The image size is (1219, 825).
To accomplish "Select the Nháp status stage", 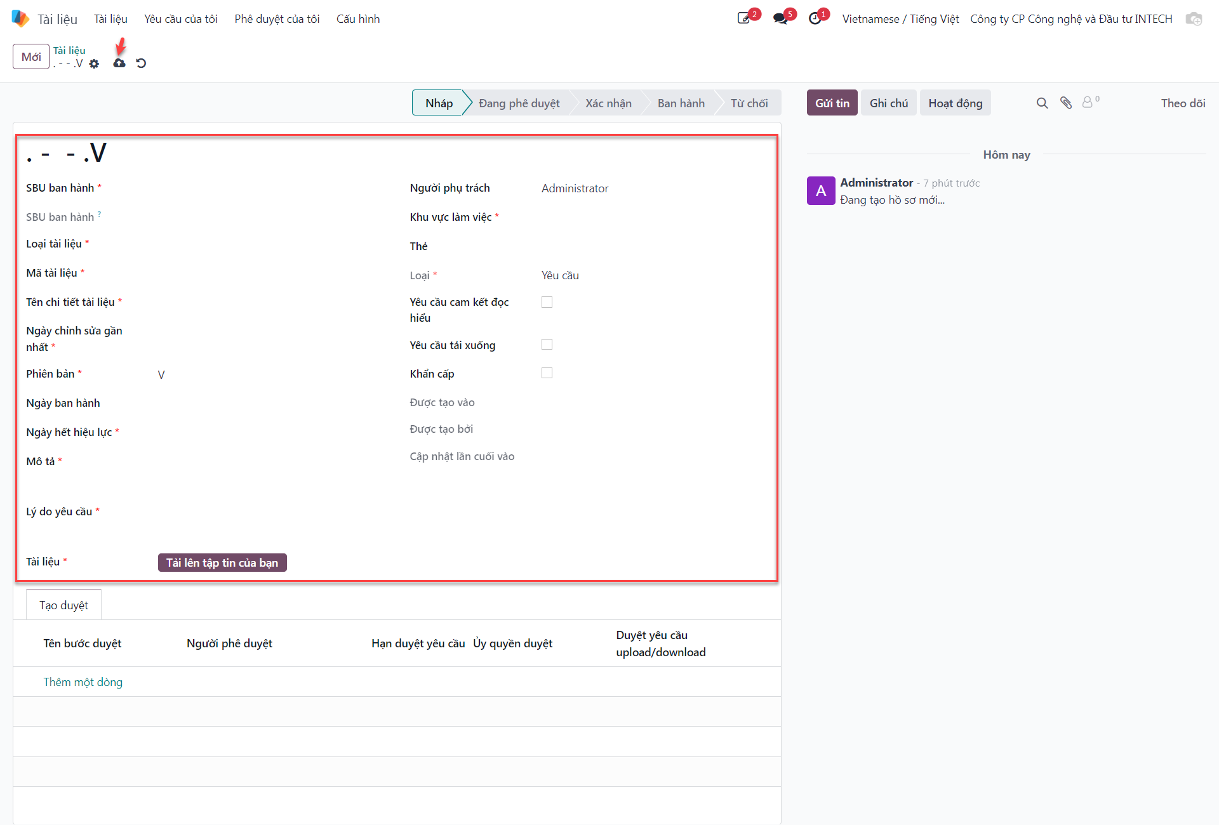I will click(439, 103).
